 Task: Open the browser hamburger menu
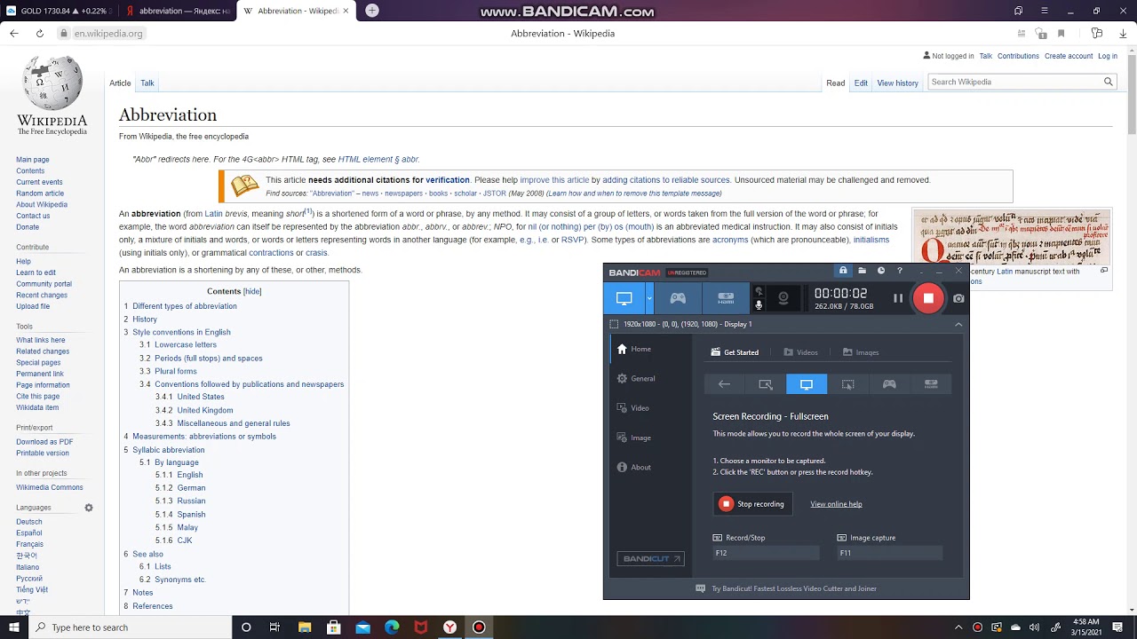(x=1044, y=11)
